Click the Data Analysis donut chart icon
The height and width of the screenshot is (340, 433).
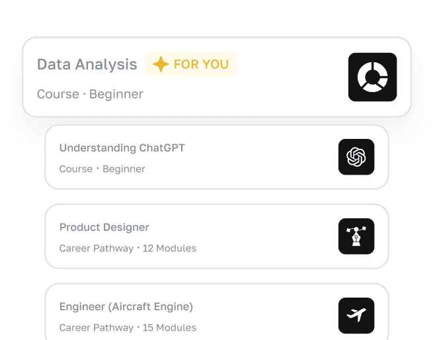tap(372, 77)
